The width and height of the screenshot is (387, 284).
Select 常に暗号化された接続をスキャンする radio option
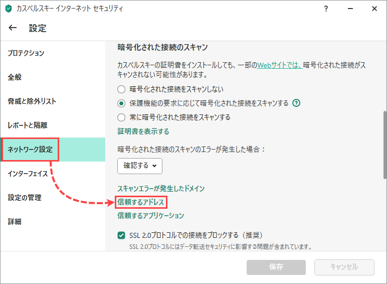point(121,117)
